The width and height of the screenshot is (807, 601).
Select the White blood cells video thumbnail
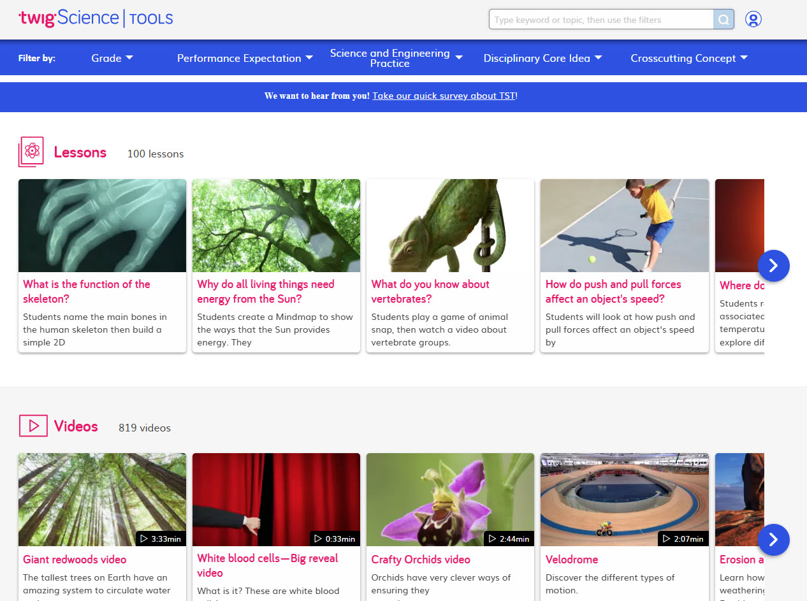click(x=276, y=500)
